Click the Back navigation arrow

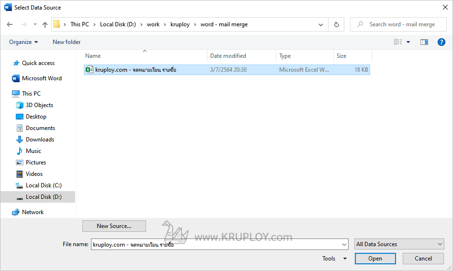[x=10, y=24]
